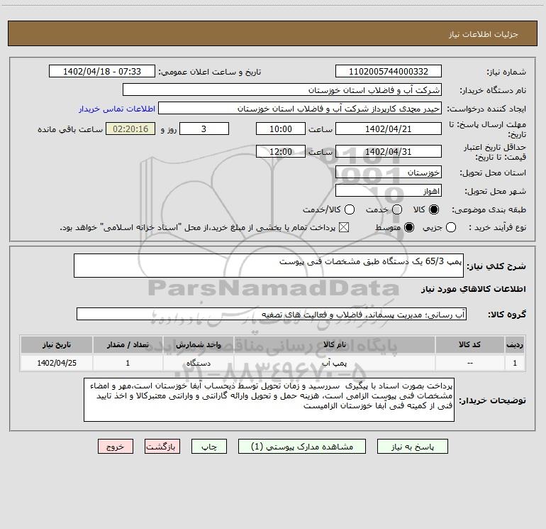Open the اطلاعات تماس خریدار link

[117, 109]
